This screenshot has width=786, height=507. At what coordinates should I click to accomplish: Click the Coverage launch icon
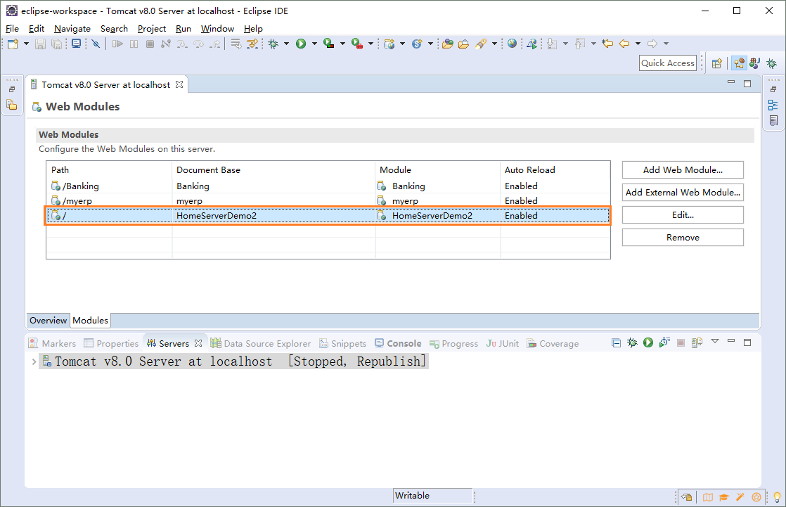[329, 44]
